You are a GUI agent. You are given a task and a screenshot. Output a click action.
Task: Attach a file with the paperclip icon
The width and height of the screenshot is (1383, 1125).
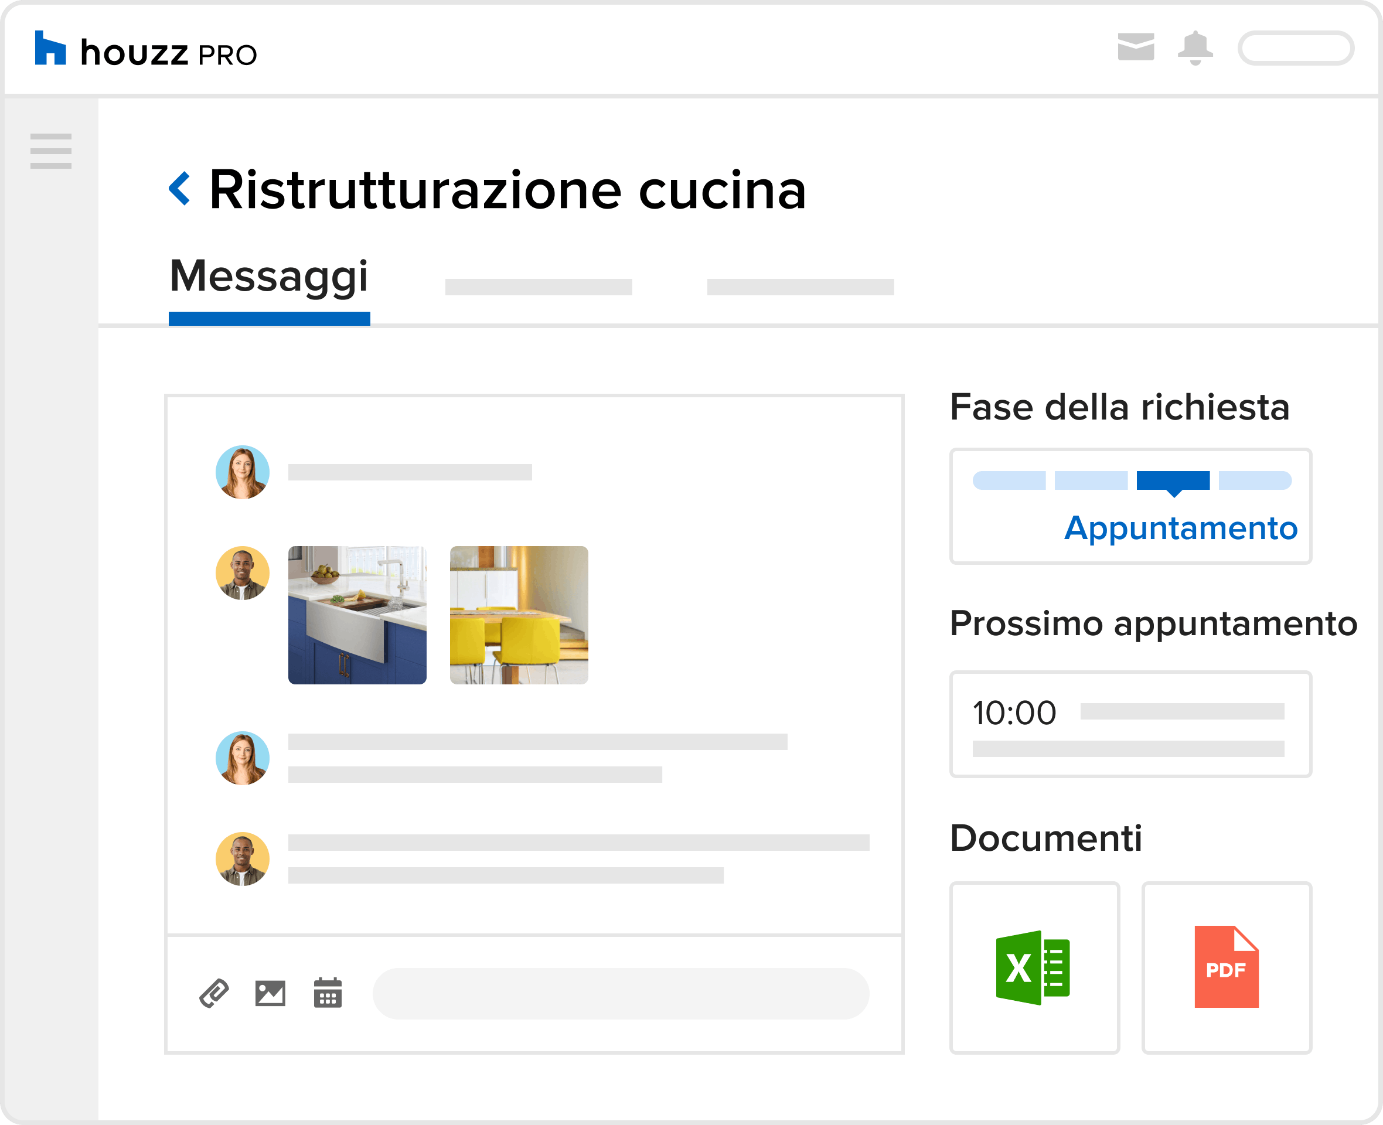coord(214,993)
